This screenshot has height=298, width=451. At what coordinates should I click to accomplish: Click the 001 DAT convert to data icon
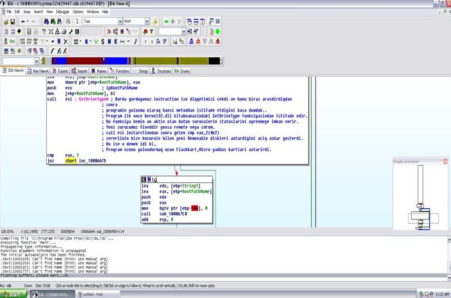coord(29,42)
